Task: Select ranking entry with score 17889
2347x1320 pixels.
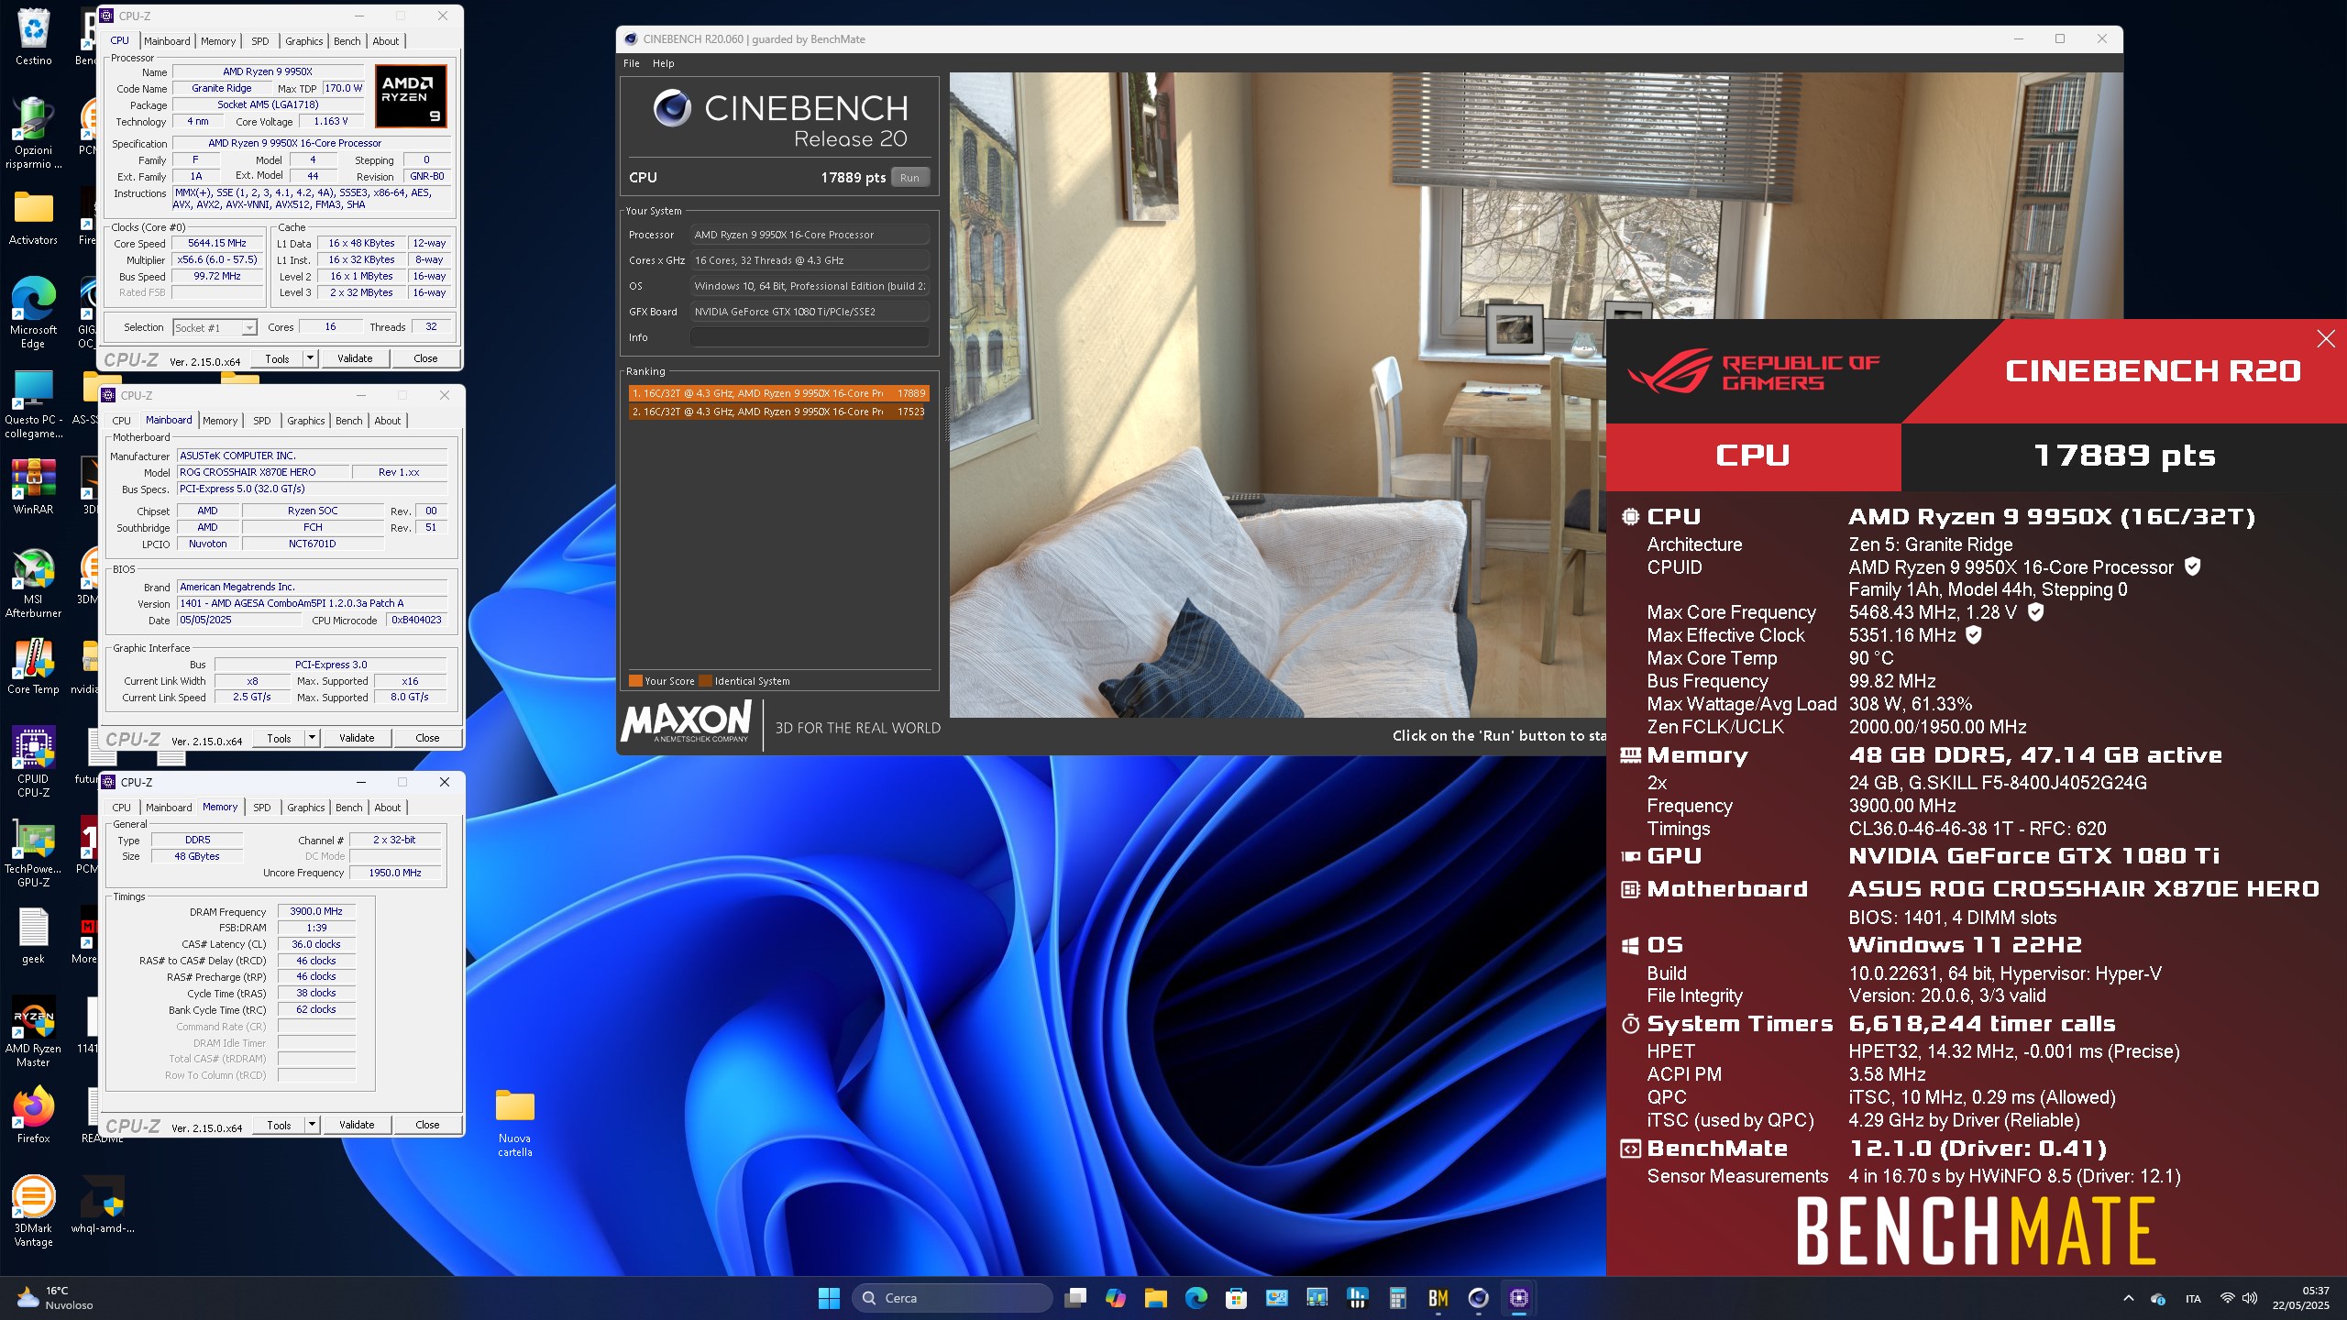Action: tap(778, 393)
